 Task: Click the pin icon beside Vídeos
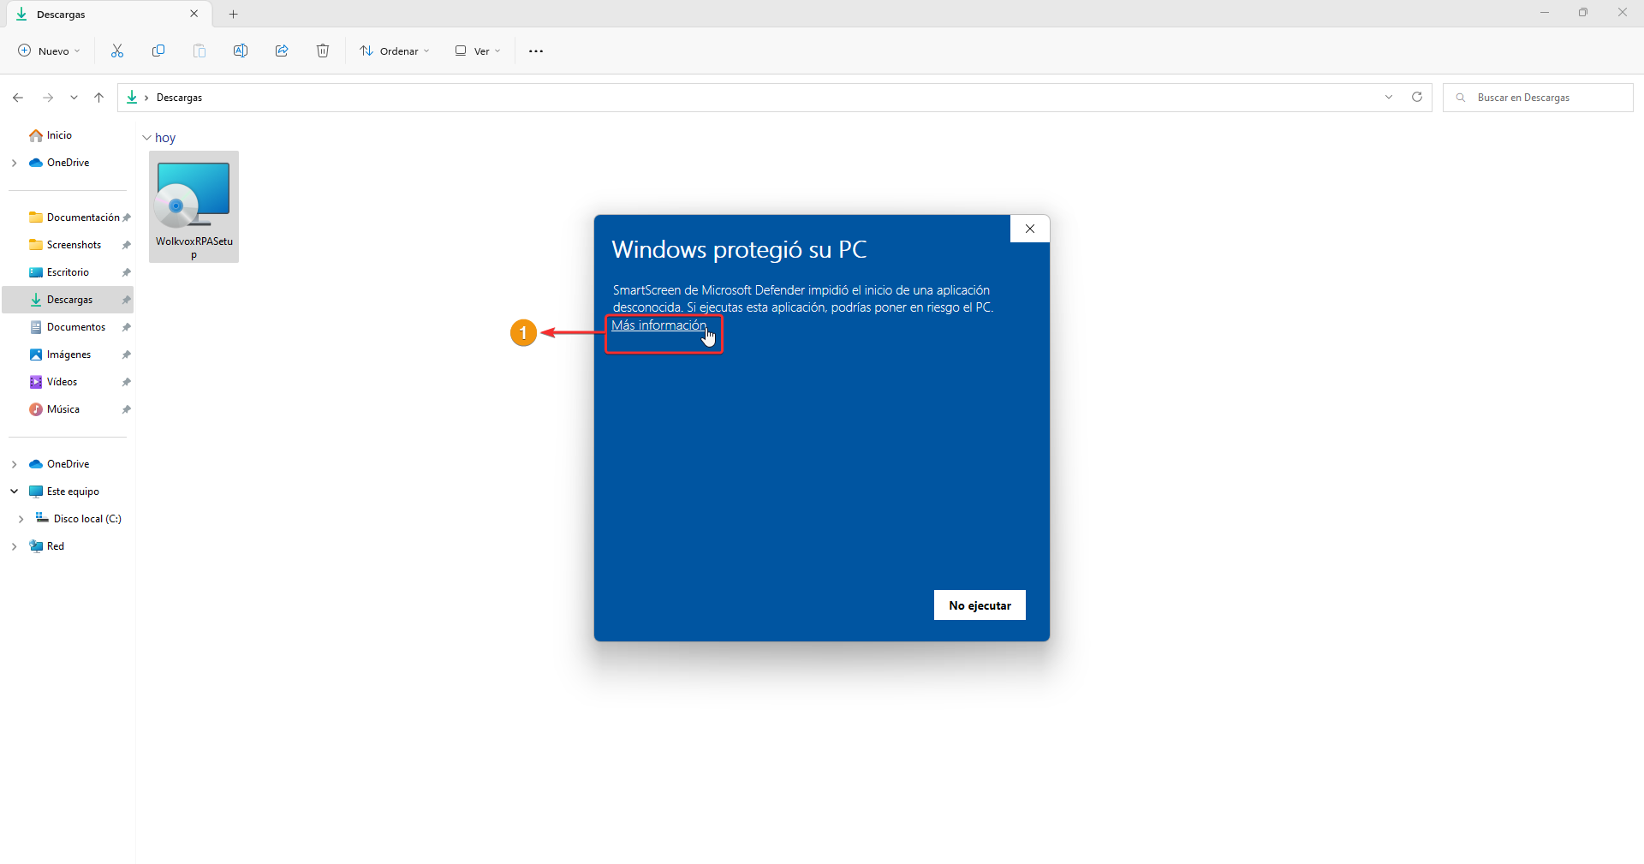pos(127,382)
